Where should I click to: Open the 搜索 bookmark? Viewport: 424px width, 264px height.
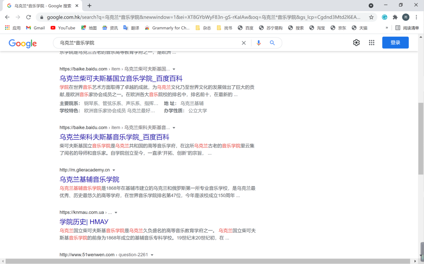pos(296,28)
